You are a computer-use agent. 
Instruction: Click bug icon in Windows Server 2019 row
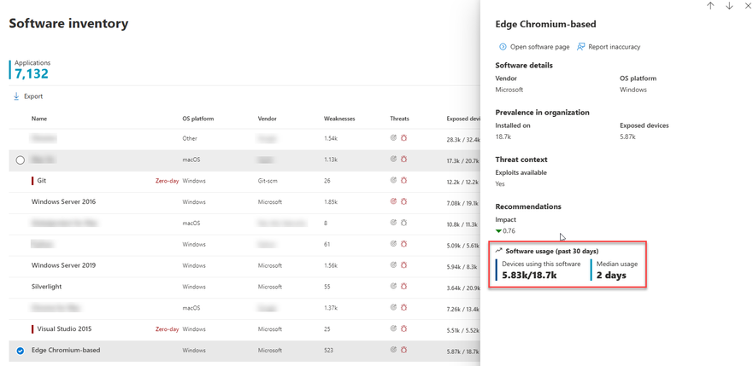[404, 265]
